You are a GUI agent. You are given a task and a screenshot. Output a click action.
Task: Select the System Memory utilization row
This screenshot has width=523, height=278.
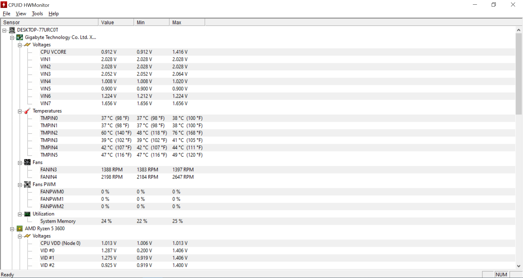(58, 221)
